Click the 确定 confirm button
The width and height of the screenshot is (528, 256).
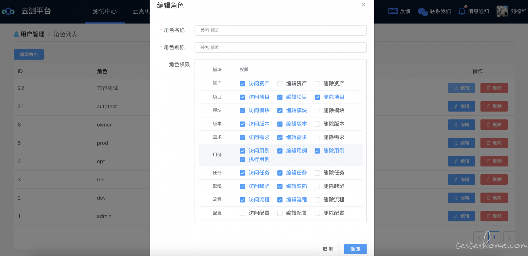pos(355,249)
